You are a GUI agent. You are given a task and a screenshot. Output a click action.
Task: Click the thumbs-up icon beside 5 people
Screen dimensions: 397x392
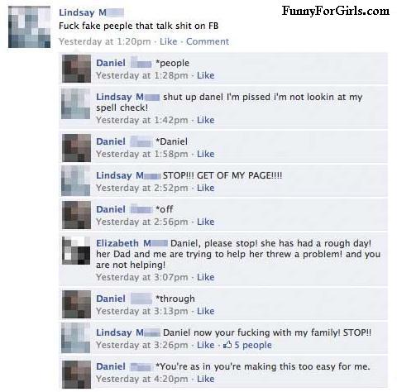(227, 344)
